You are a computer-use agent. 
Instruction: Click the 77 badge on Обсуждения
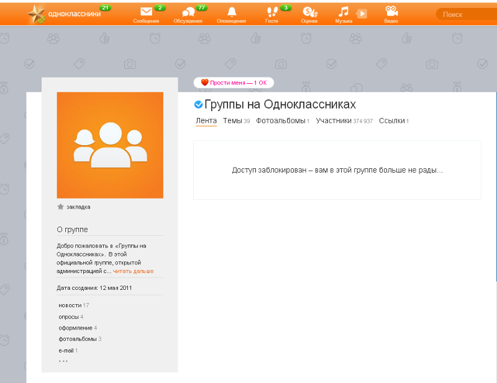click(201, 7)
